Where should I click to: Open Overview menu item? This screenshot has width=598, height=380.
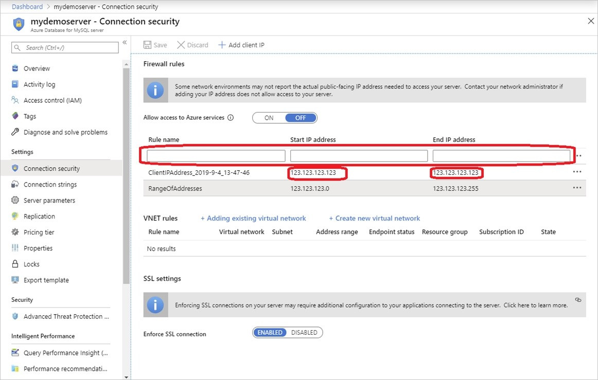[x=37, y=68]
